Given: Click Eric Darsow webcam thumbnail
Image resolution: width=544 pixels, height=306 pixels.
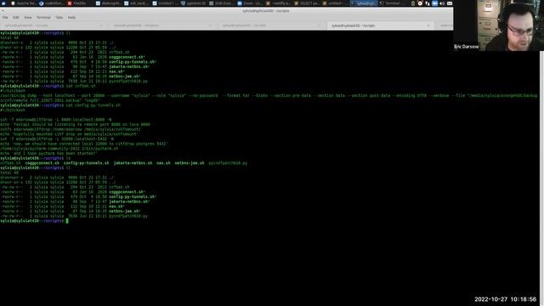Looking at the screenshot, I should (499, 25).
